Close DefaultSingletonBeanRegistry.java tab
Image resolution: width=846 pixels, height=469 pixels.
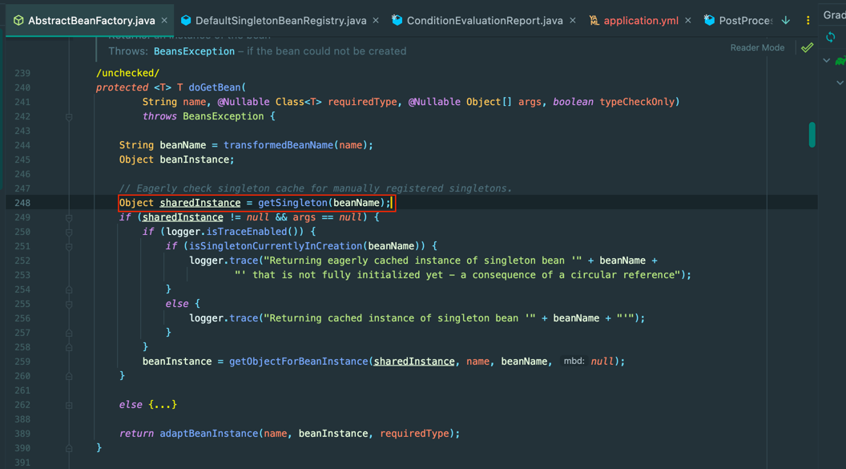[x=376, y=21]
